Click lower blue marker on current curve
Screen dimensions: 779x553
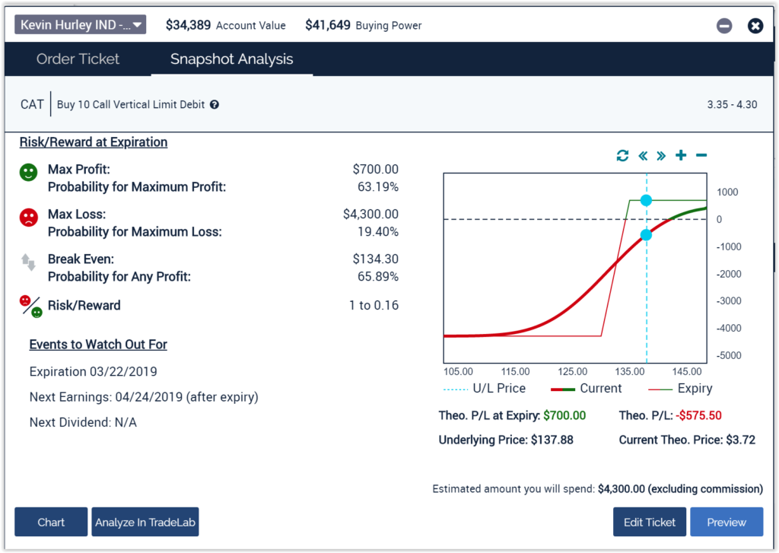point(646,235)
